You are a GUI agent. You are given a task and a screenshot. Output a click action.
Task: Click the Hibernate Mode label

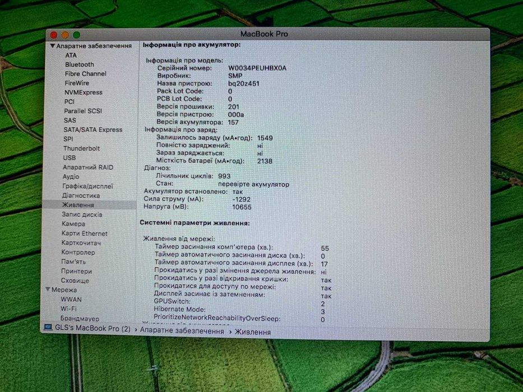(x=179, y=309)
